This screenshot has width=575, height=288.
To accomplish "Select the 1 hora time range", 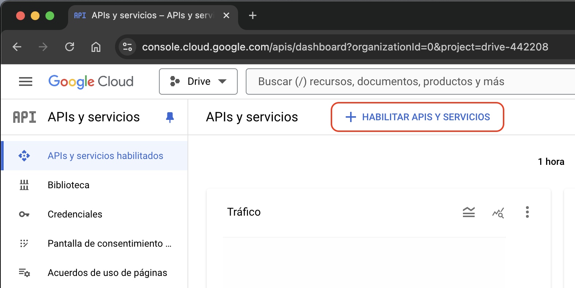I will point(551,162).
